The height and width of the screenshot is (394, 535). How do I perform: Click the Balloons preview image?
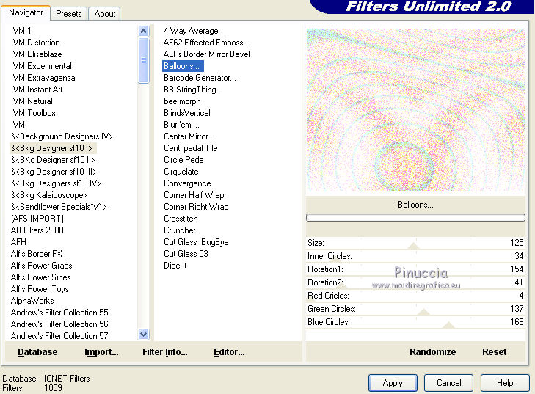click(415, 110)
